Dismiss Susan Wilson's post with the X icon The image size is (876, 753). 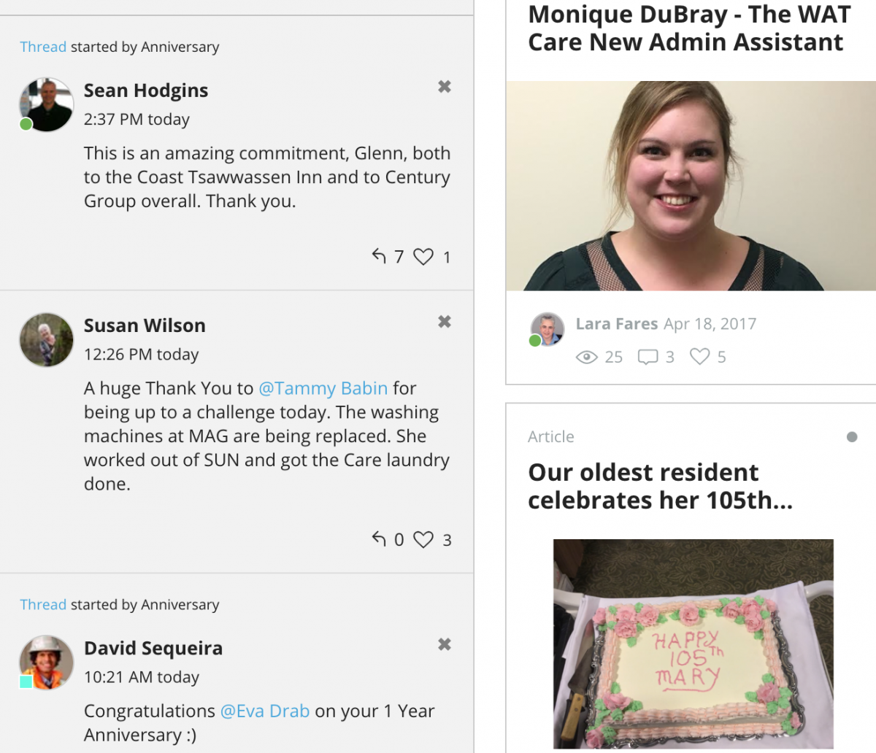click(x=444, y=322)
